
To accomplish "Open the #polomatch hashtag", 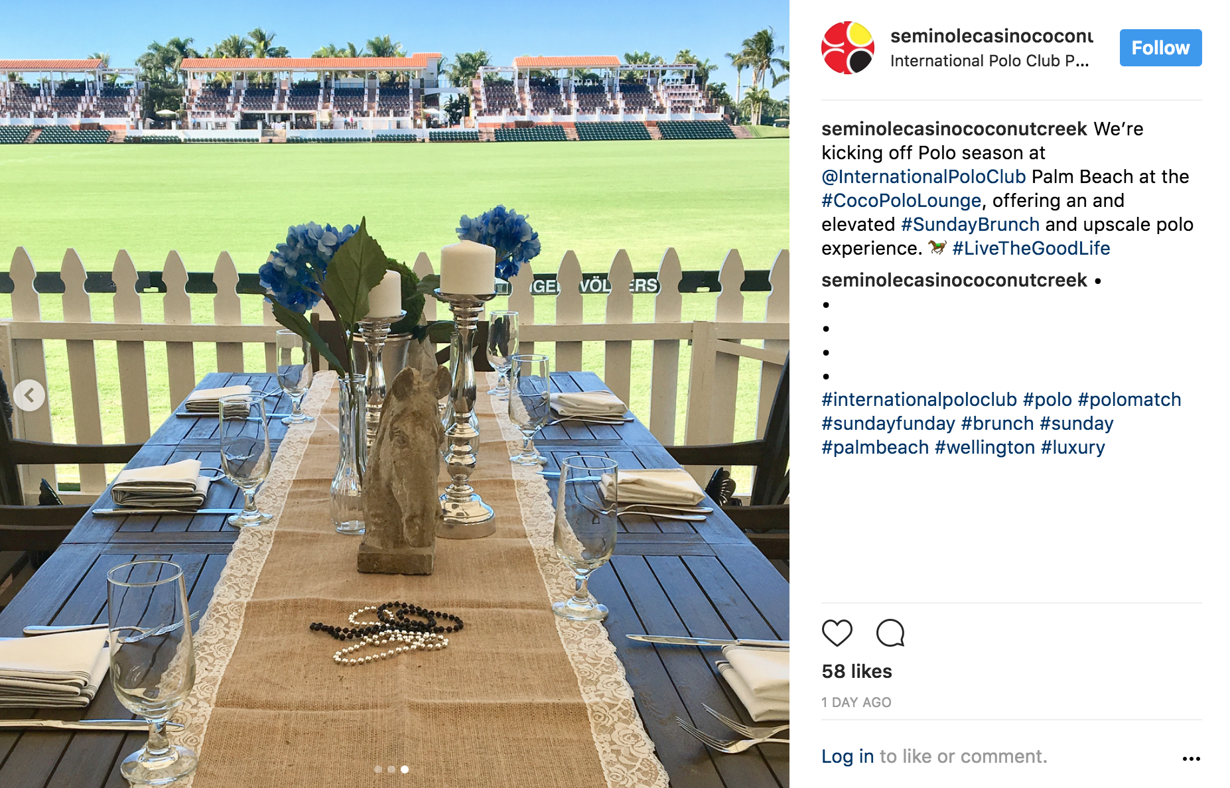I will coord(1129,399).
